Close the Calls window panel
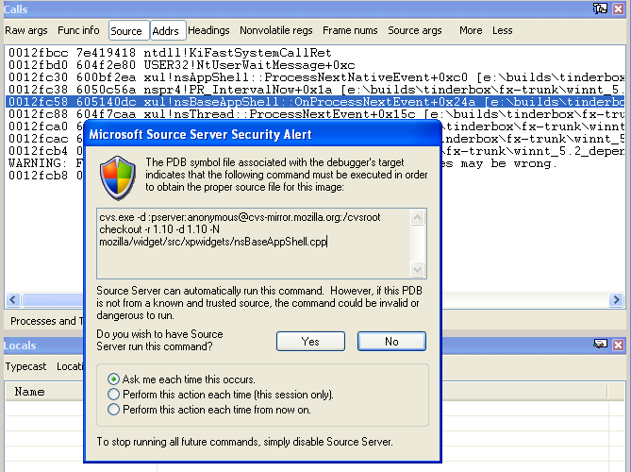 (x=618, y=8)
